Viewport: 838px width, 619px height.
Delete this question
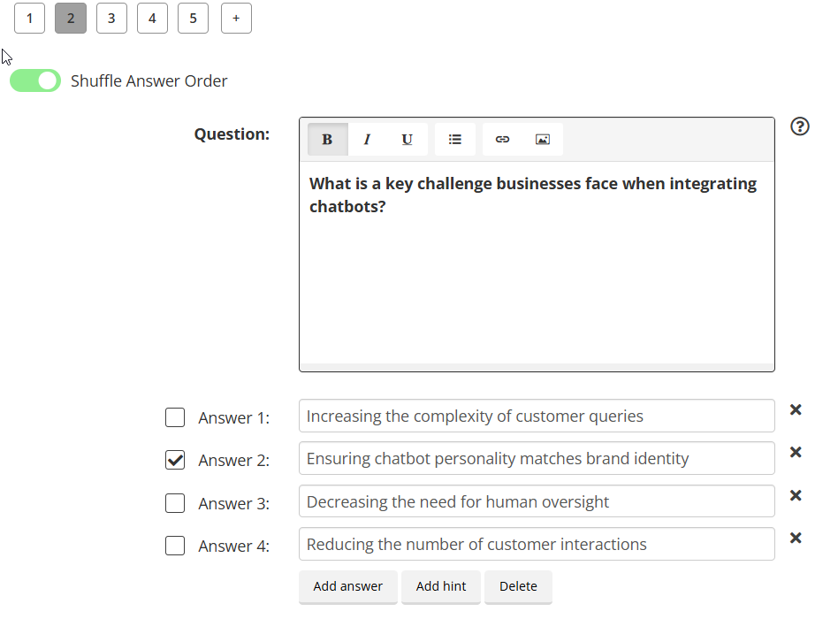518,587
